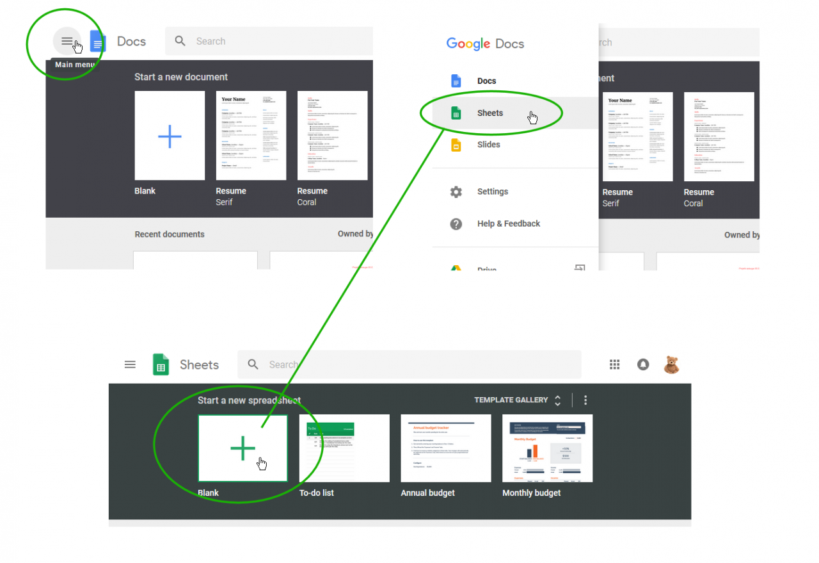This screenshot has height=563, width=819.
Task: Open the Resume Coral template in Docs
Action: click(x=333, y=136)
